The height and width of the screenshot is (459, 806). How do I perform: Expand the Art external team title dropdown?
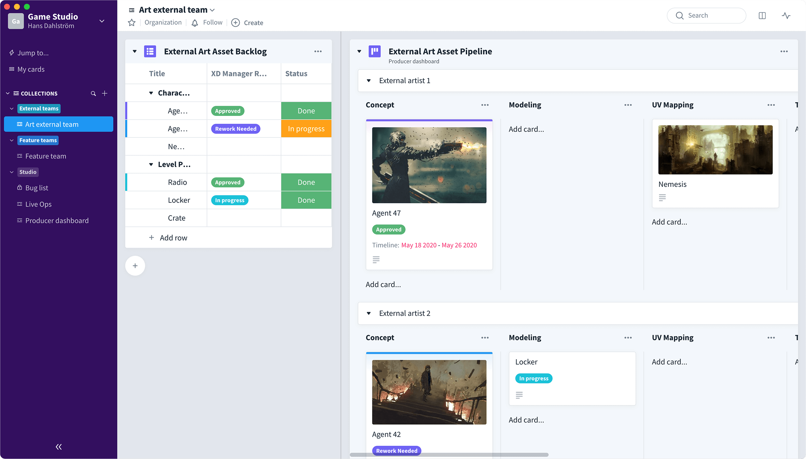pyautogui.click(x=212, y=10)
